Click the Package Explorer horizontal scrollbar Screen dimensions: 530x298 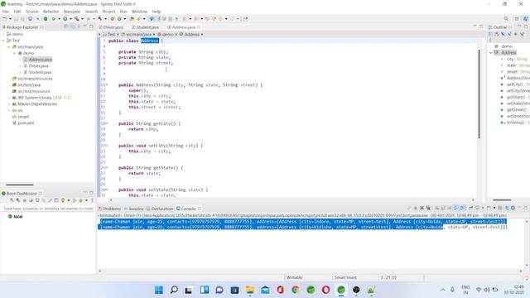click(x=20, y=185)
